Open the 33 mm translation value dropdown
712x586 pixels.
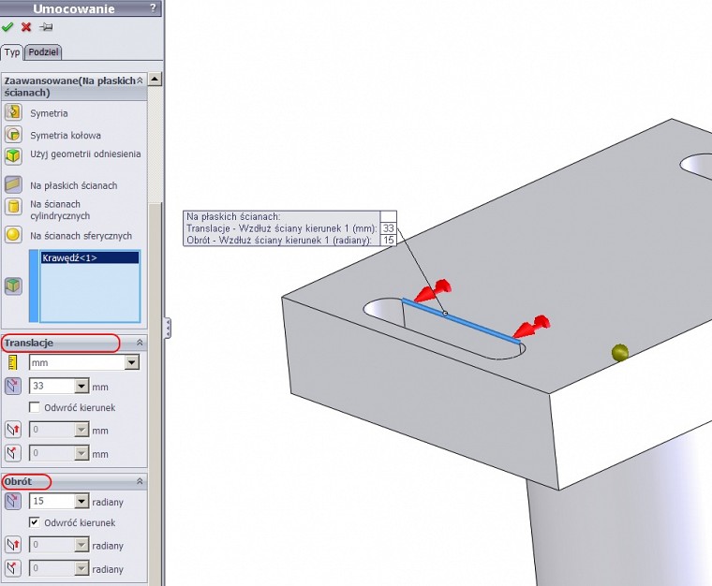[x=82, y=386]
